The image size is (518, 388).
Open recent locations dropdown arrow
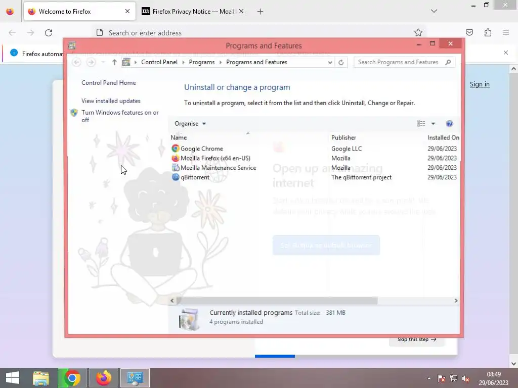point(103,62)
